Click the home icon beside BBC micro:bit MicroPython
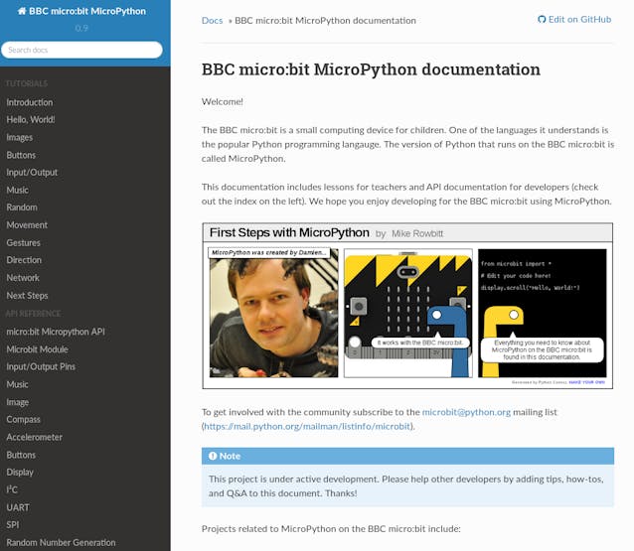 pyautogui.click(x=22, y=11)
